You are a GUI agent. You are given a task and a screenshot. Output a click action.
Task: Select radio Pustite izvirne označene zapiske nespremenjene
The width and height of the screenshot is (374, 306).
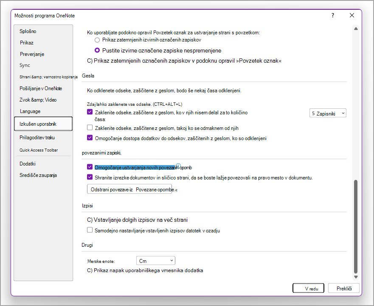click(97, 50)
